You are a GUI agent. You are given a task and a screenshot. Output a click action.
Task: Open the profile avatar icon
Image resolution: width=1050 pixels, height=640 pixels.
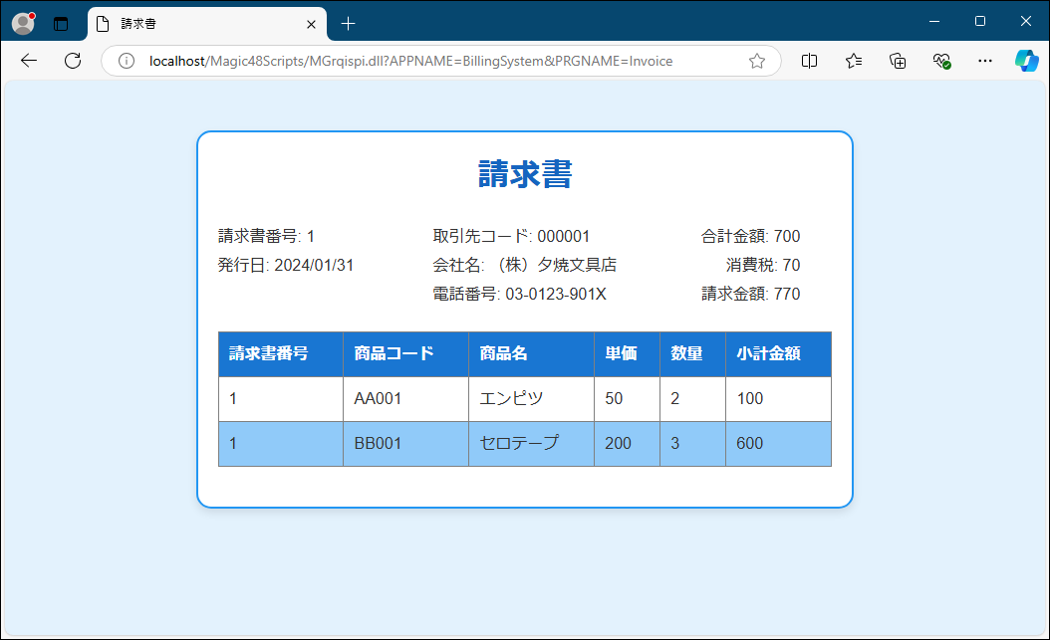pyautogui.click(x=23, y=23)
